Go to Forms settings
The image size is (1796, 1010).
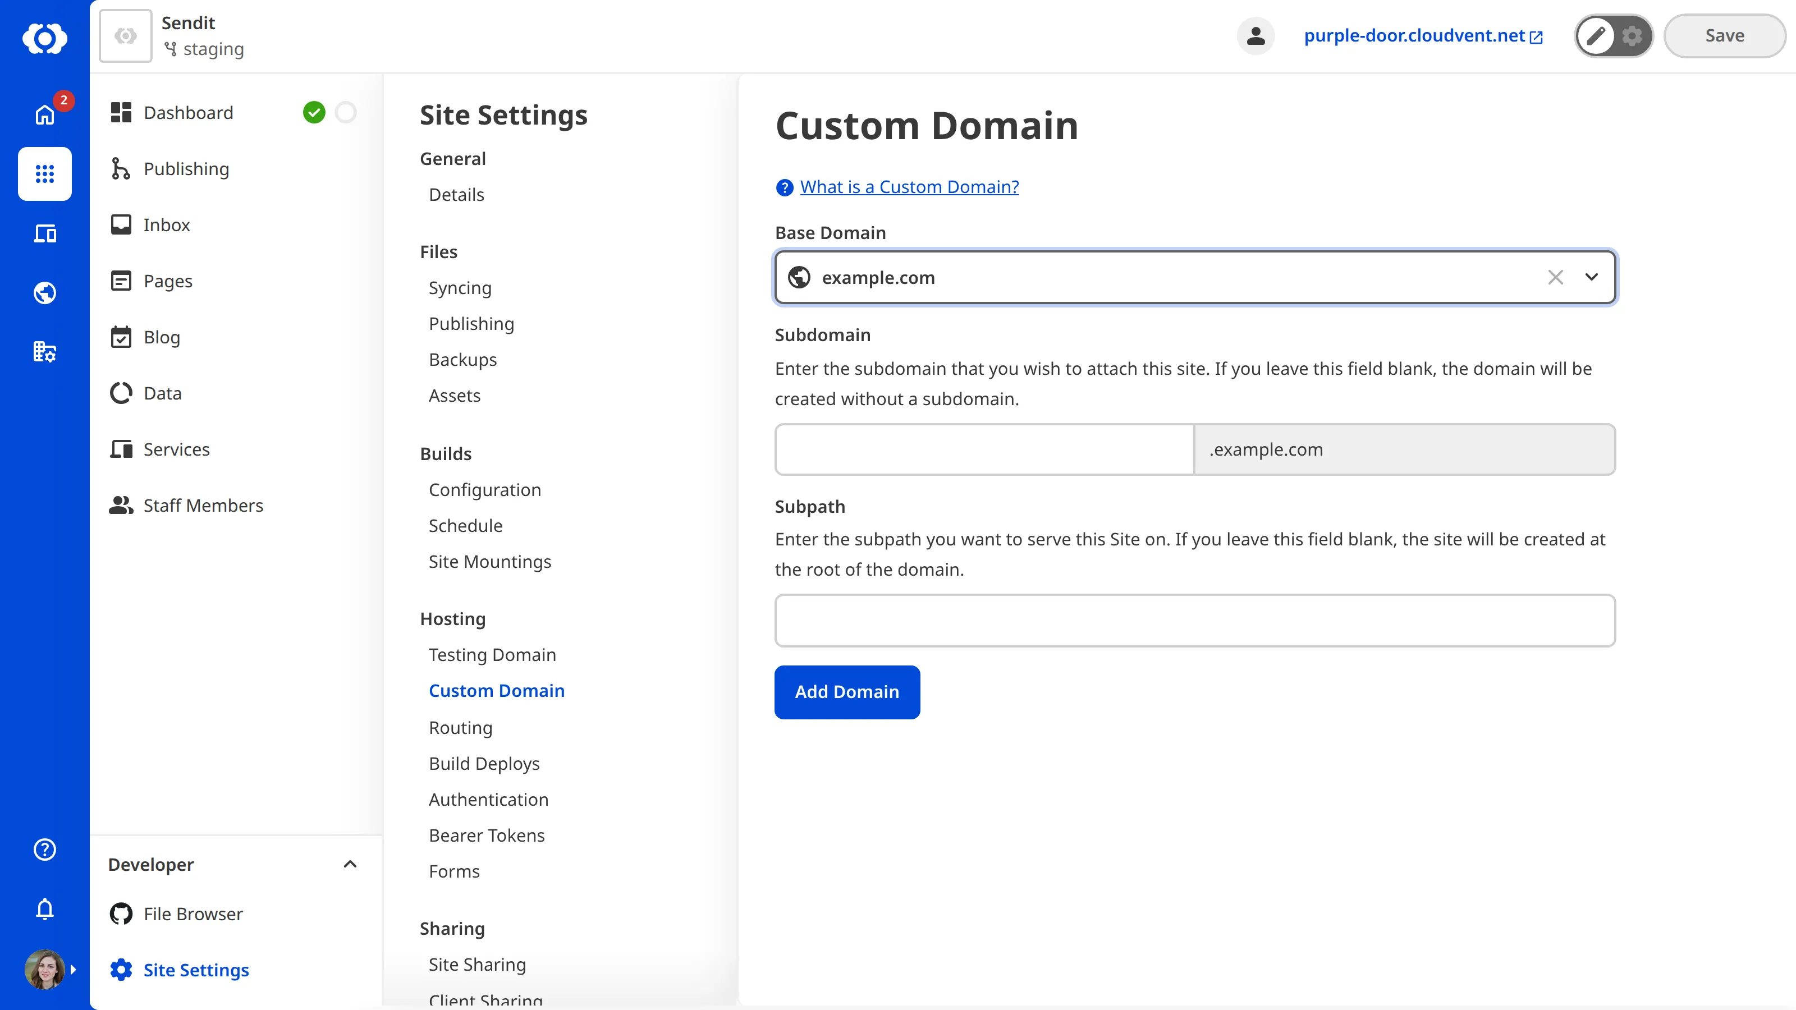(454, 871)
